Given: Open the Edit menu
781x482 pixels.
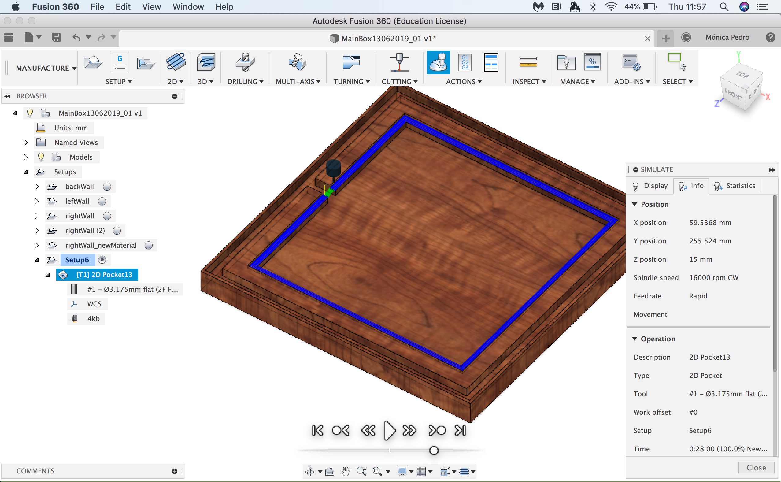Looking at the screenshot, I should pos(123,7).
